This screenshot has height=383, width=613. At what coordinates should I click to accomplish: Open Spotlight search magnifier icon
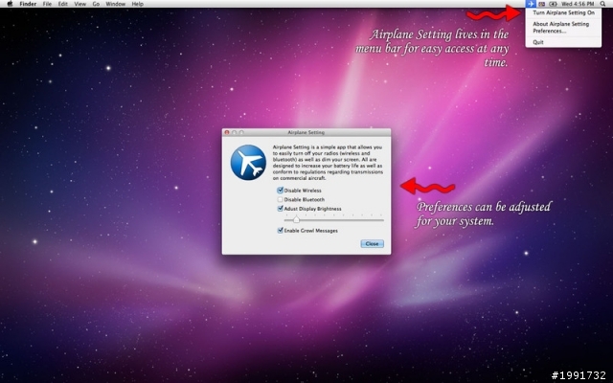602,4
